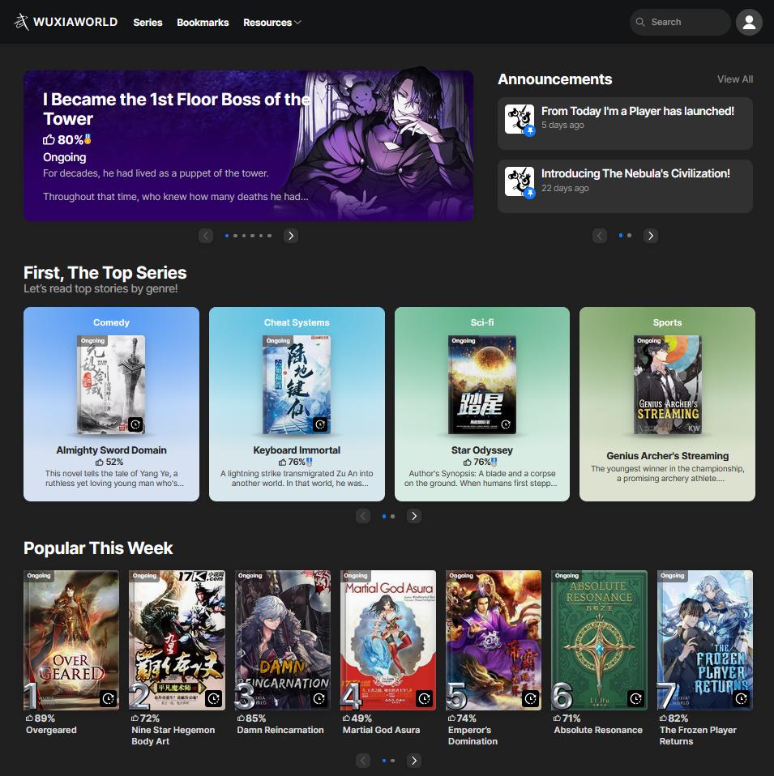Click clock icon on Damn Reincarnation cover
Viewport: 774px width, 776px height.
coord(319,698)
